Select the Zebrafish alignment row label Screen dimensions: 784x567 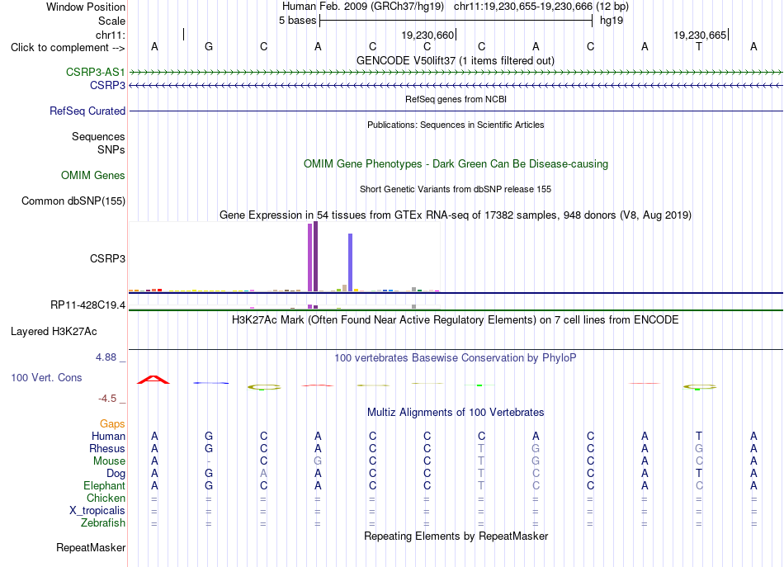click(x=103, y=522)
